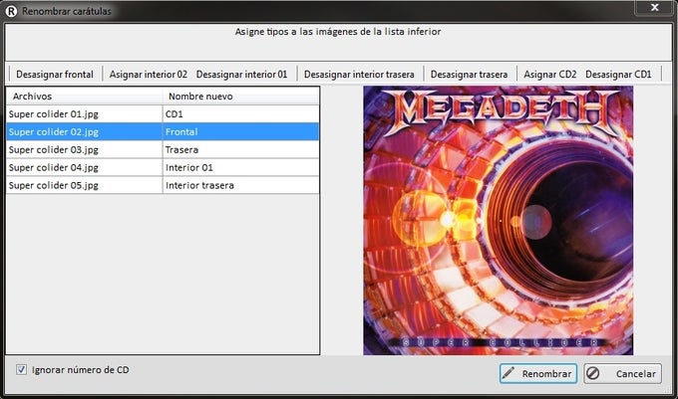Click the Ignorar número de CD label
This screenshot has height=399, width=678.
[x=81, y=370]
